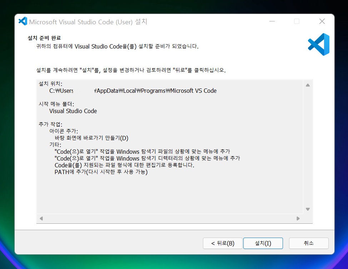
Task: Click the line about 탐색기 디렉터리 context menu
Action: tap(147, 158)
